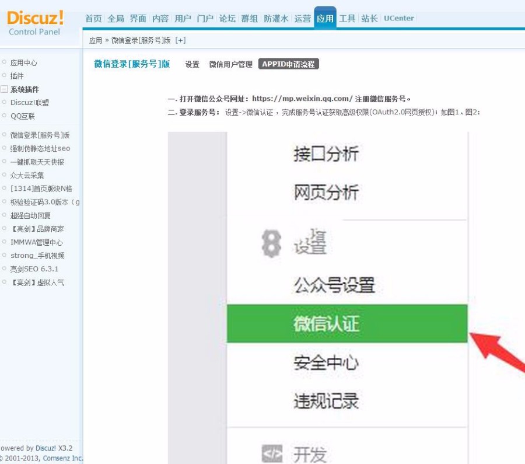Open strong_手机视频 sidebar item
Image resolution: width=525 pixels, height=464 pixels.
coord(37,256)
